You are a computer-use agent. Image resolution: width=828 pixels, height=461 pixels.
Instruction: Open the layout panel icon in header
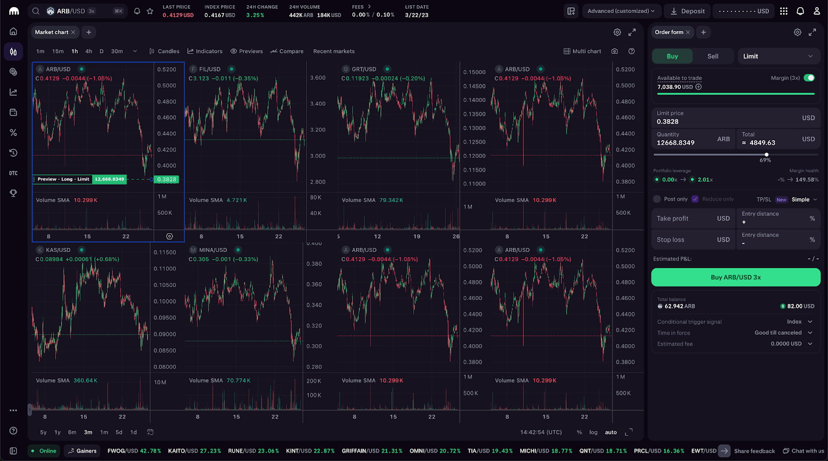pyautogui.click(x=571, y=11)
